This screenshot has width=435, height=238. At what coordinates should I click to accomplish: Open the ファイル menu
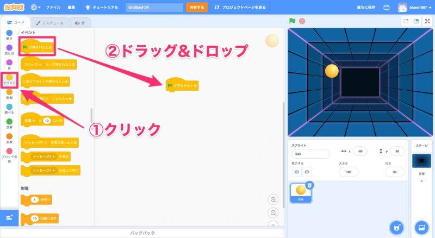53,8
